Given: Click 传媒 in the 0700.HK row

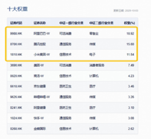Looking at the screenshot, I should tap(92, 44).
